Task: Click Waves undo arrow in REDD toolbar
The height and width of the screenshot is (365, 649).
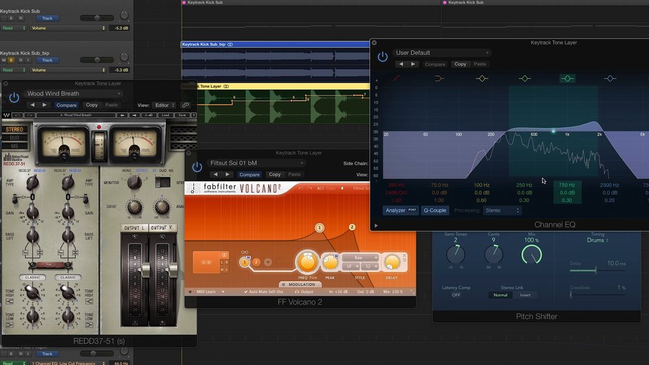Action: 18,115
